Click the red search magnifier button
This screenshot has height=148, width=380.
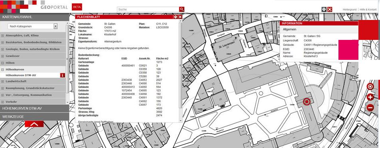point(182,10)
